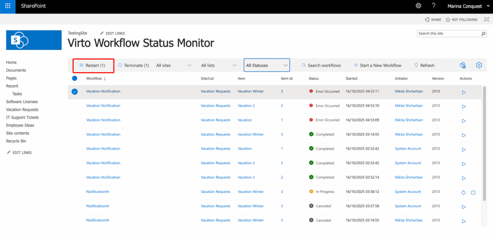The height and width of the screenshot is (237, 493).
Task: Click the terminate square icon on In Progress row
Action: point(473,193)
